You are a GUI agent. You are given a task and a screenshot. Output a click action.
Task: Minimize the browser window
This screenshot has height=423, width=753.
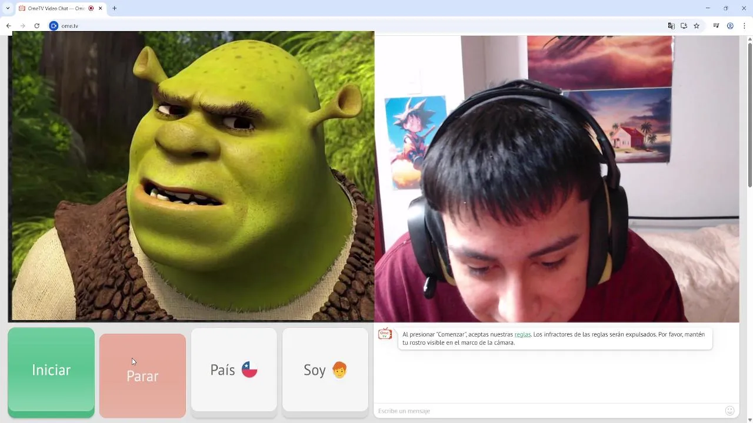pos(707,8)
